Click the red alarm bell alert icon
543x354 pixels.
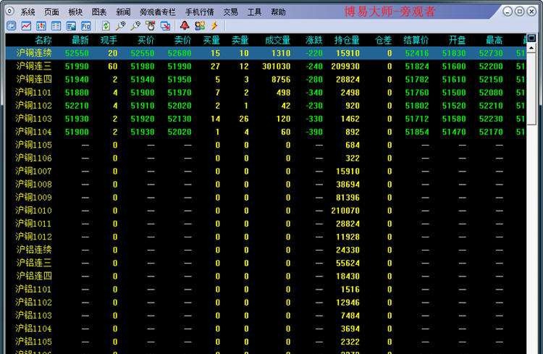[x=185, y=26]
